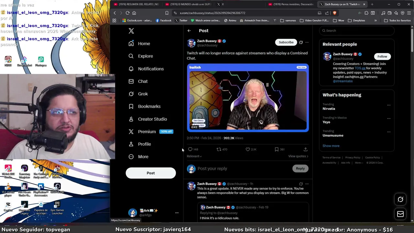Click the X search box
Viewport: 414px width, 233px height.
click(356, 30)
